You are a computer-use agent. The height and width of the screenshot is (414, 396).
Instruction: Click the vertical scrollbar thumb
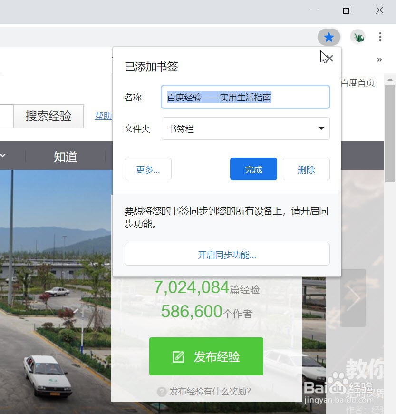(x=390, y=134)
